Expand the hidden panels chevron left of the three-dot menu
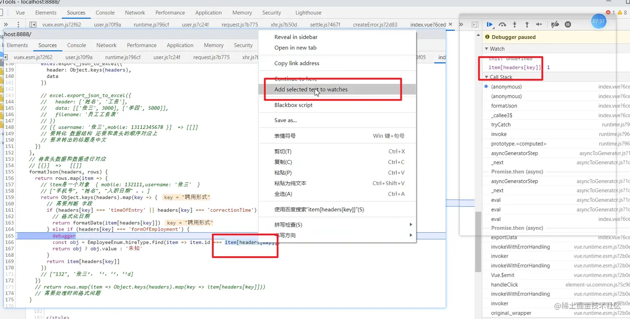This screenshot has width=630, height=319. coord(6,25)
